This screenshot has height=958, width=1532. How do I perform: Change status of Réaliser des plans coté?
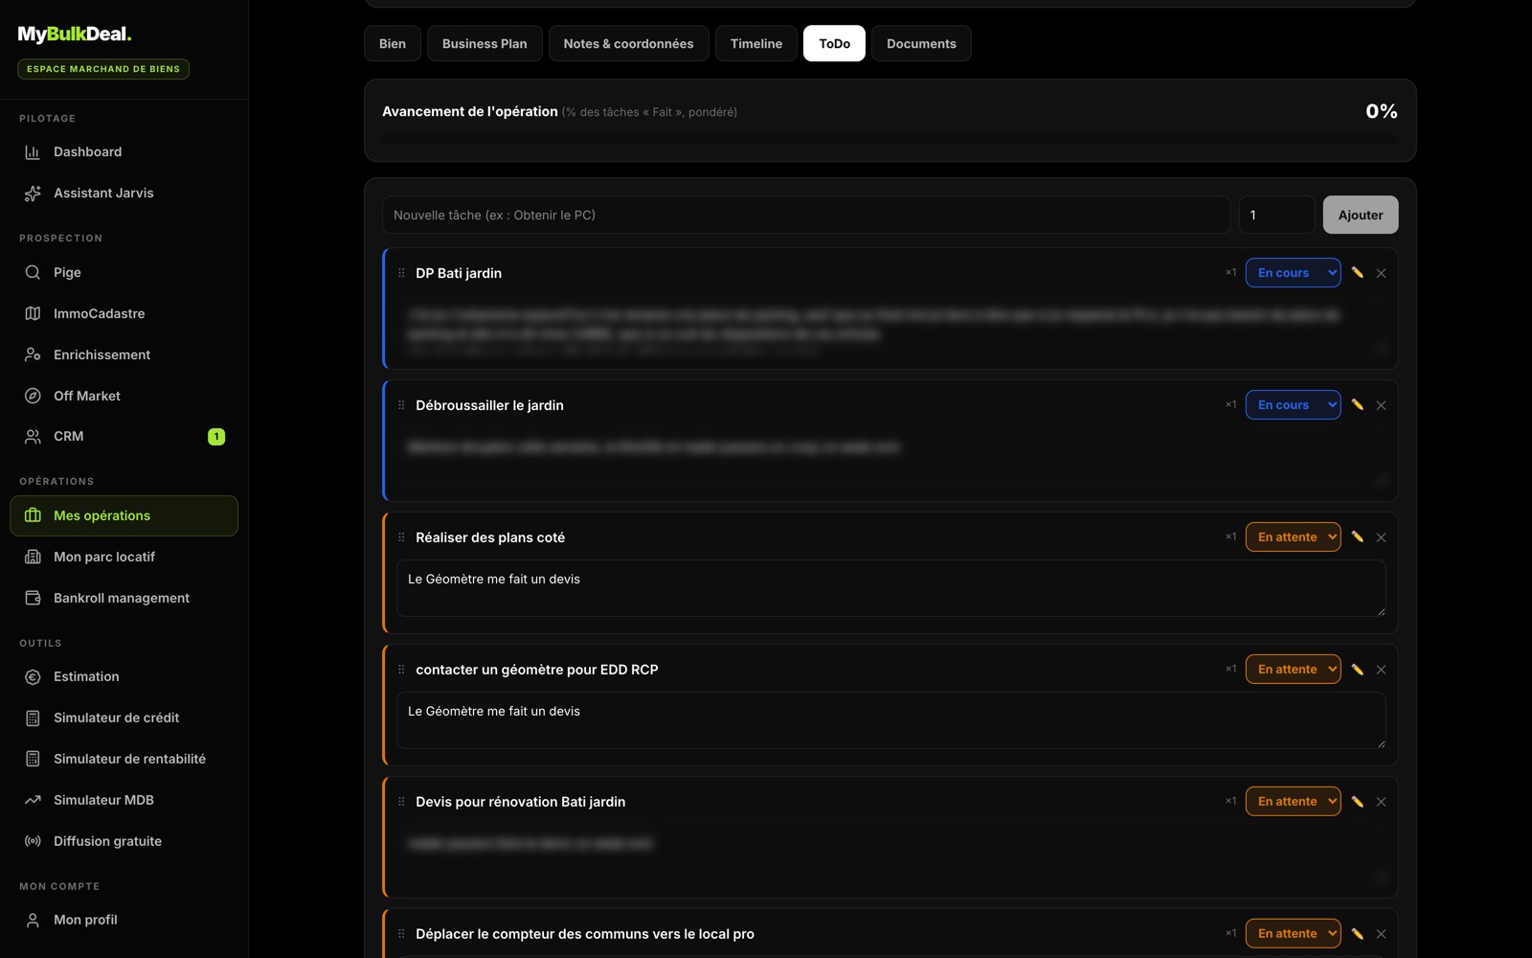click(1293, 537)
